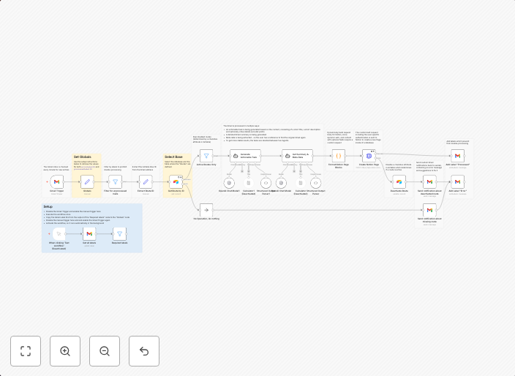The height and width of the screenshot is (376, 515).
Task: Open the Extract Route ID pencil node
Action: coord(146,181)
